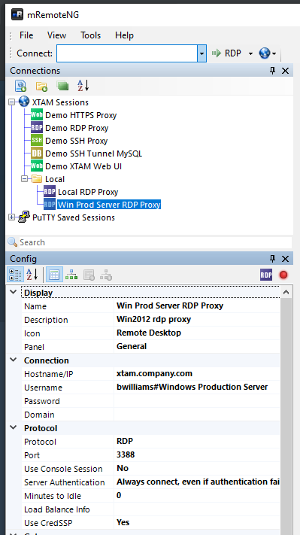Click the RDP icon button in Config toolbar
The width and height of the screenshot is (300, 535).
coord(266,275)
